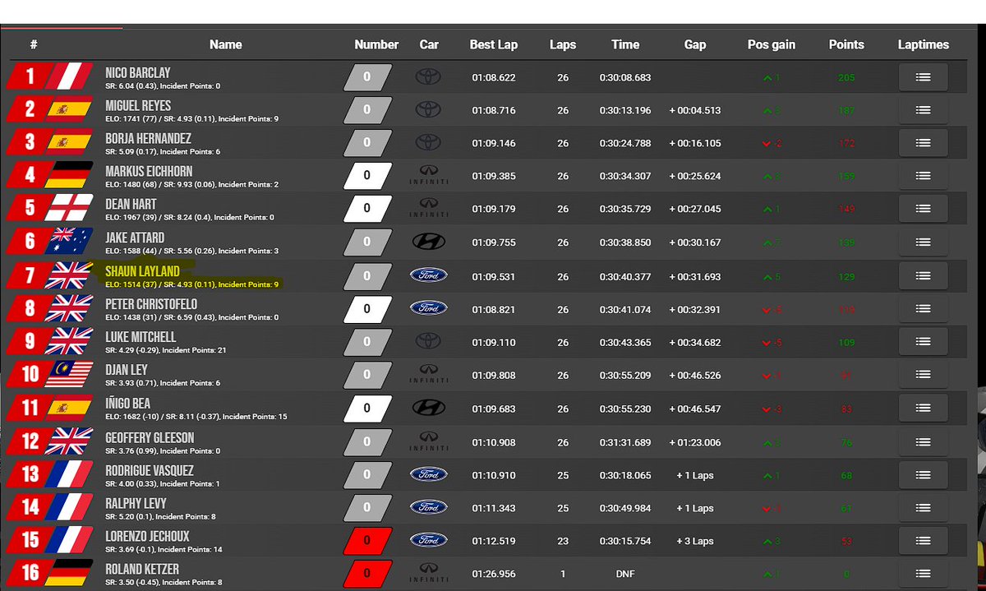Click gap value + 3 Laps
This screenshot has height=591, width=986.
click(695, 541)
